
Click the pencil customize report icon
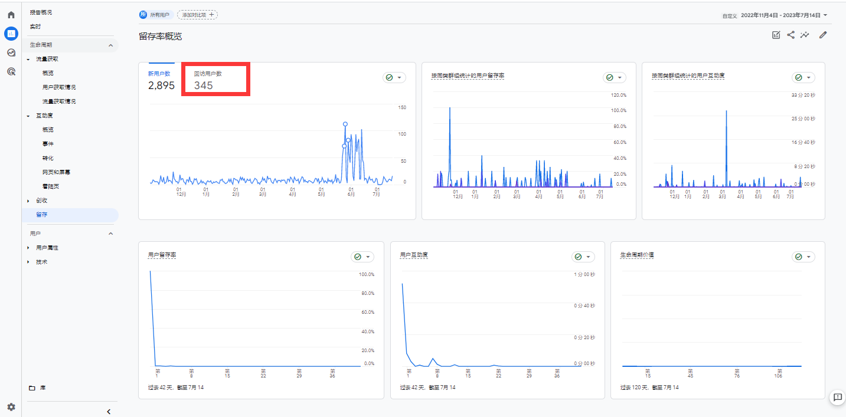(x=823, y=35)
